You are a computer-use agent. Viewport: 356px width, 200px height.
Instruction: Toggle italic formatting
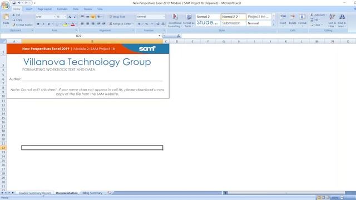pos(43,24)
